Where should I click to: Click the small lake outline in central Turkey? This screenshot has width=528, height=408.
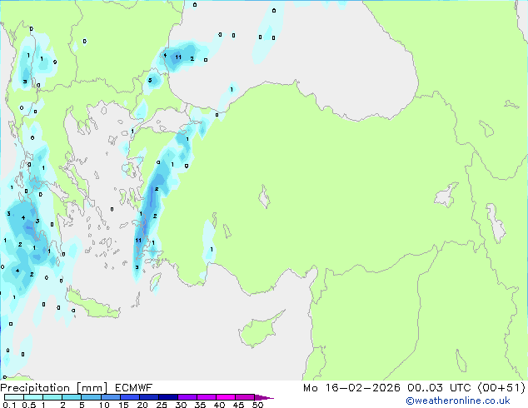pyautogui.click(x=266, y=200)
